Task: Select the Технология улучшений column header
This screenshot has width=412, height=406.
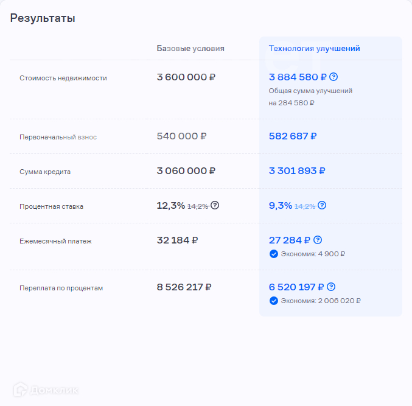Action: tap(315, 49)
